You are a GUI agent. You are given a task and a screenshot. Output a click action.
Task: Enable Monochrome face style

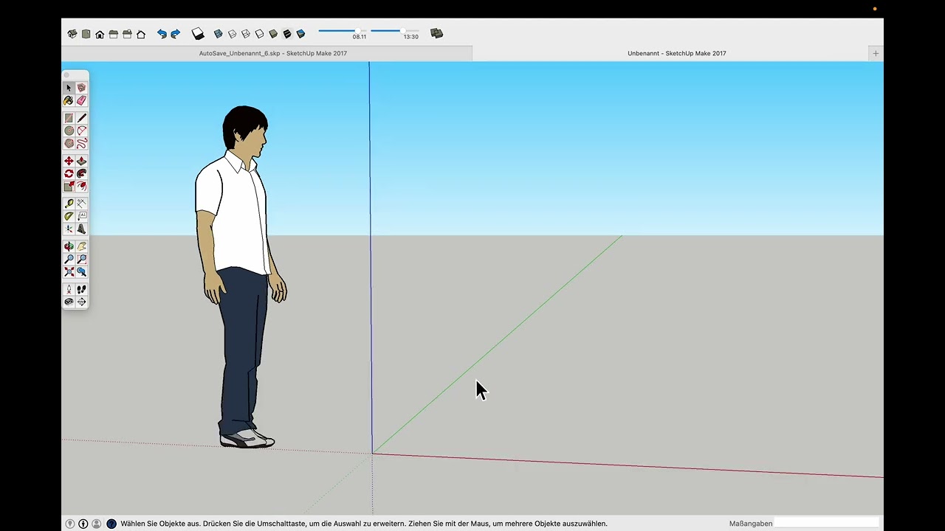pos(300,34)
